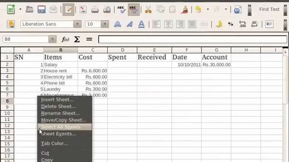The image size is (289, 162).
Task: Apply Currency number format icon
Action: point(219,24)
